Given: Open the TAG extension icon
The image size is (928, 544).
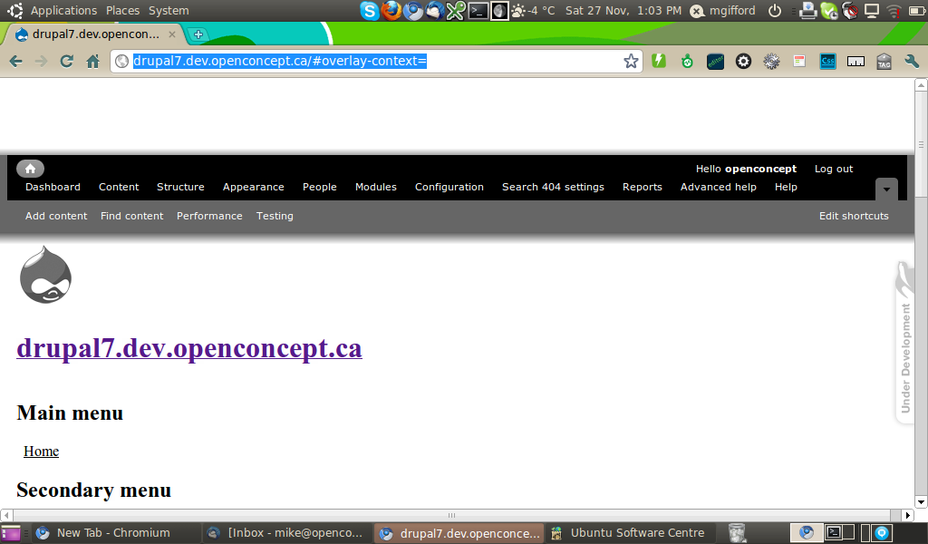Looking at the screenshot, I should click(x=884, y=61).
